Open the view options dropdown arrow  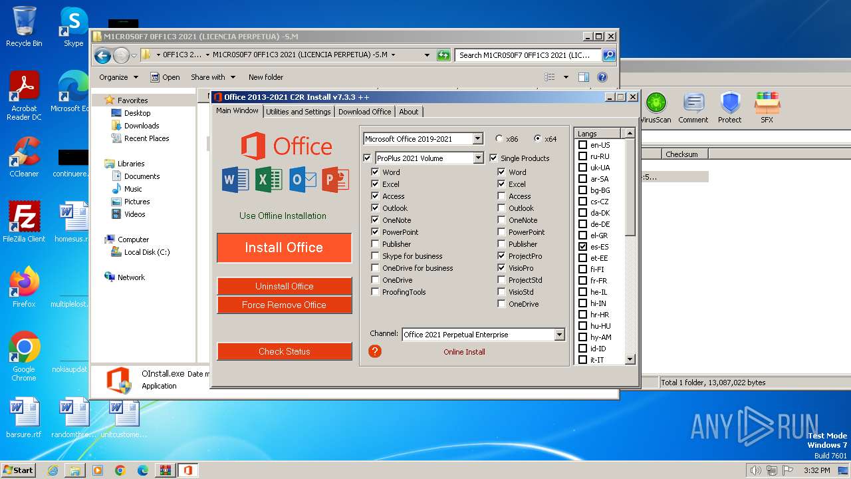(x=566, y=77)
